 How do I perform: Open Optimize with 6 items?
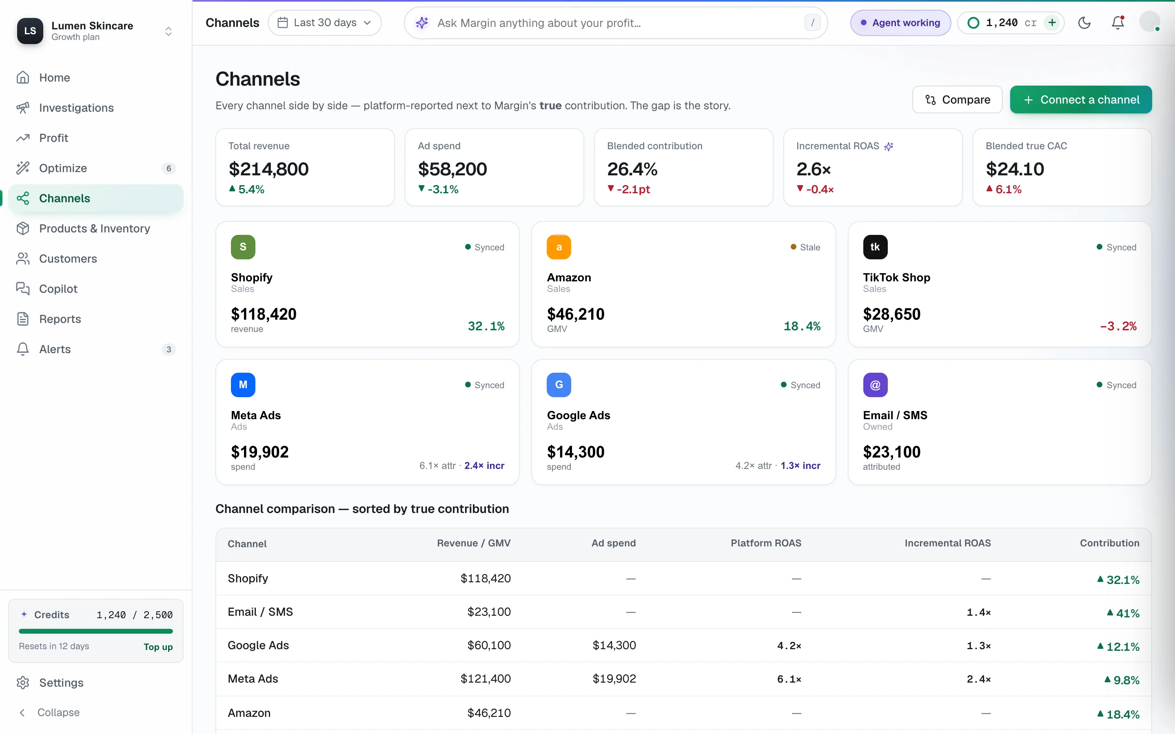[95, 168]
